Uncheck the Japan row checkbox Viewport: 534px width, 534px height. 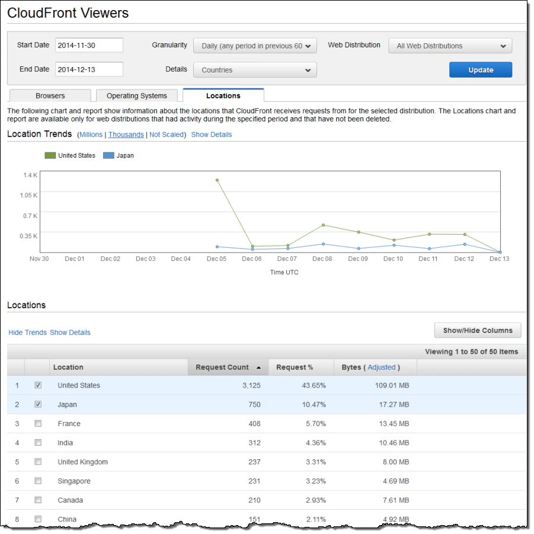point(38,404)
